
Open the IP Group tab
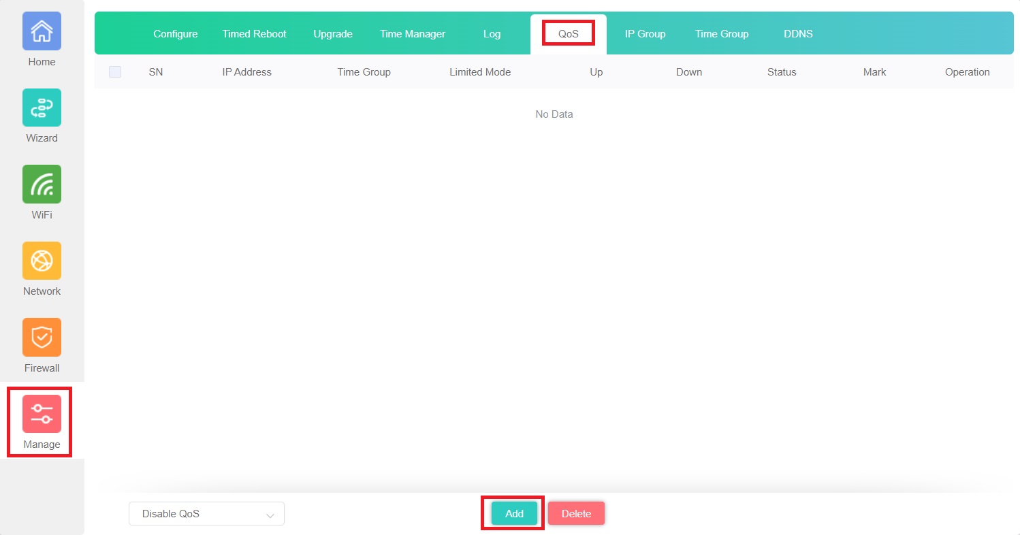645,34
